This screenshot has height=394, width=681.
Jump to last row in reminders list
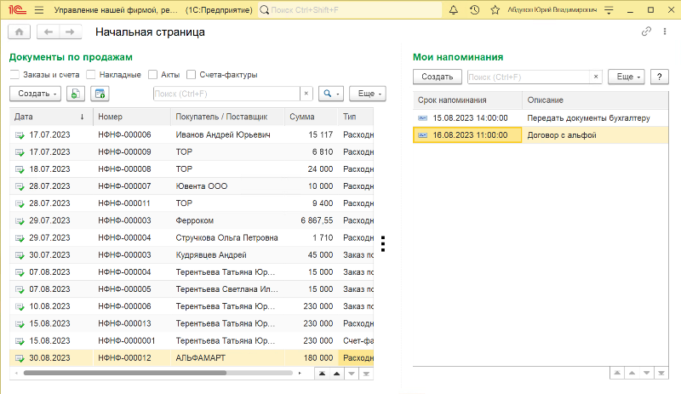coord(661,373)
